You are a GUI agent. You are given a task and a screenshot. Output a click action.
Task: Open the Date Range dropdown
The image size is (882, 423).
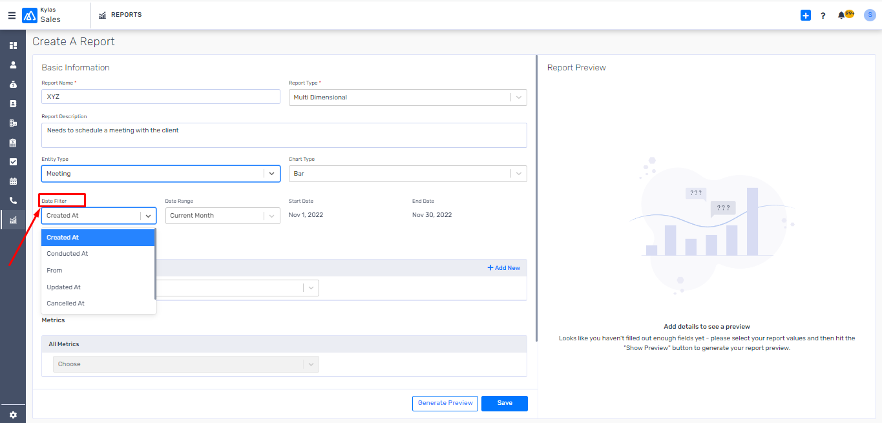point(223,216)
